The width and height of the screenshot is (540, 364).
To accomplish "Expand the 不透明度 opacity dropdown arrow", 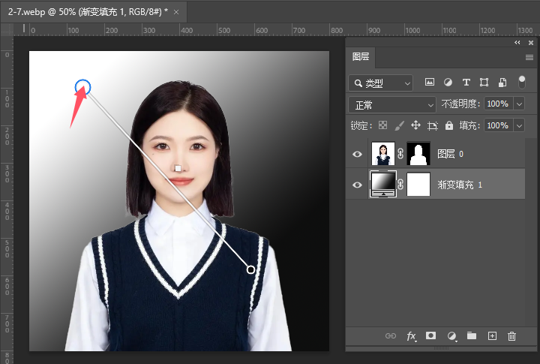I will [x=519, y=104].
